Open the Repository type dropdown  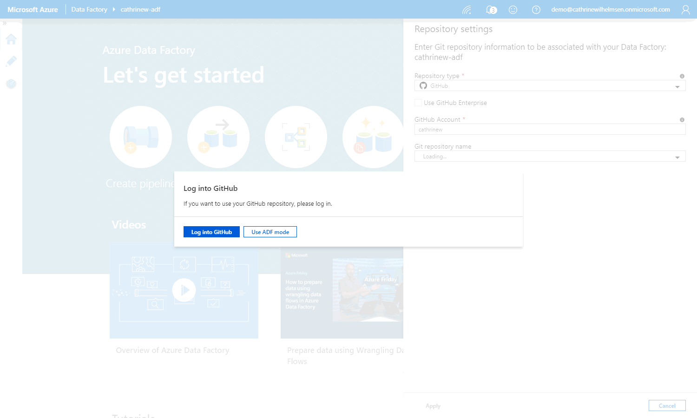point(550,86)
